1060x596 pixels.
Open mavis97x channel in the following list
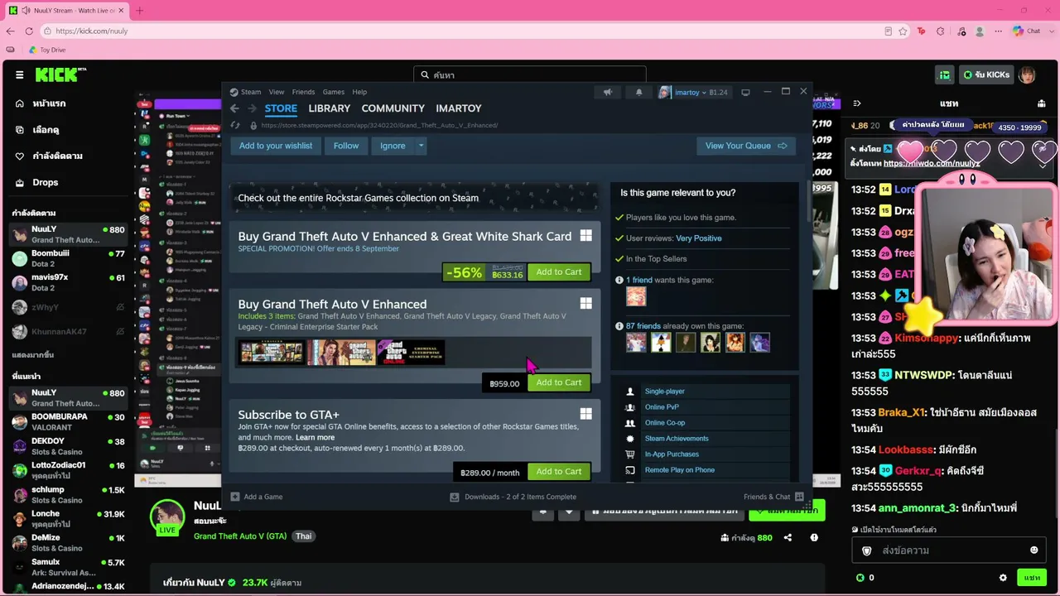coord(68,283)
